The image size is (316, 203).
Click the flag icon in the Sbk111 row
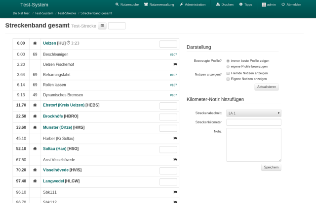(x=175, y=192)
